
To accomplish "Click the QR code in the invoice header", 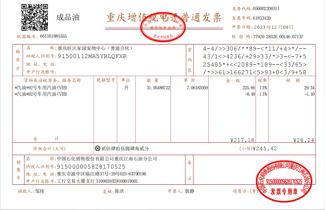I will [x=35, y=17].
